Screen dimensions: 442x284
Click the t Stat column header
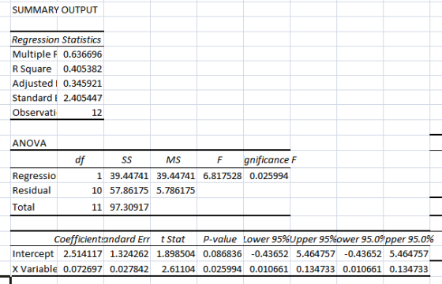(x=173, y=239)
